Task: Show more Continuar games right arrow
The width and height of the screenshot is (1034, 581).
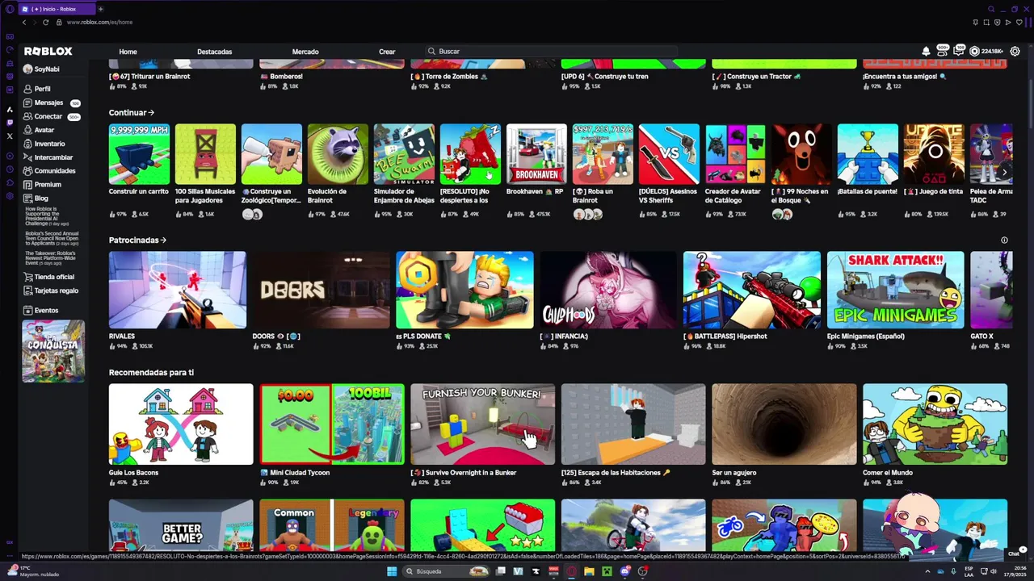Action: coord(1004,172)
